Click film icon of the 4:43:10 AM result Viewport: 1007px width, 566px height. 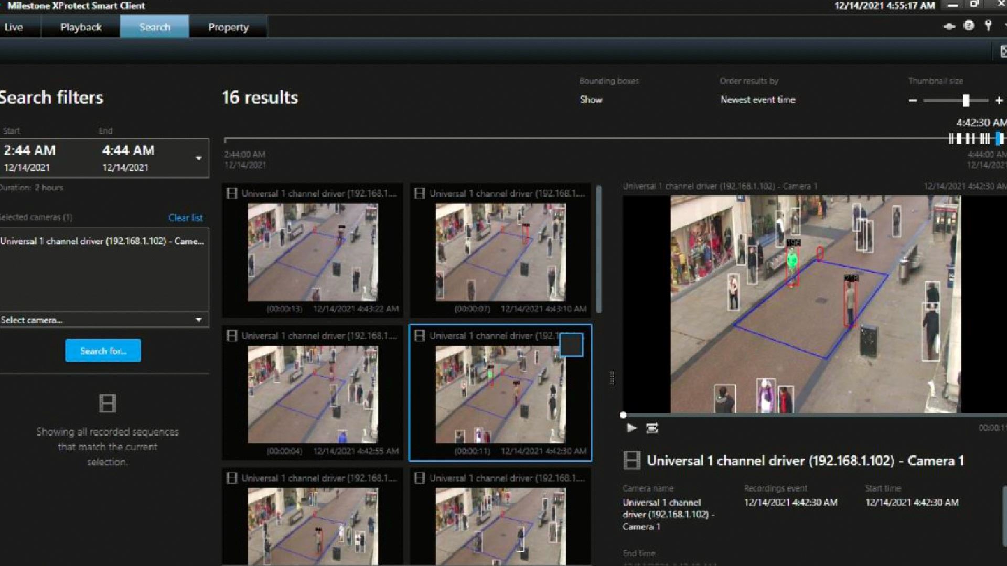(x=420, y=193)
